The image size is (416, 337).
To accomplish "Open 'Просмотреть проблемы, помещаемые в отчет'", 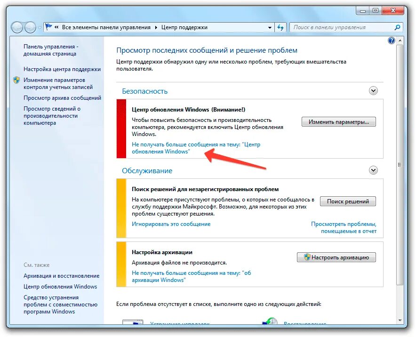I will [x=344, y=228].
